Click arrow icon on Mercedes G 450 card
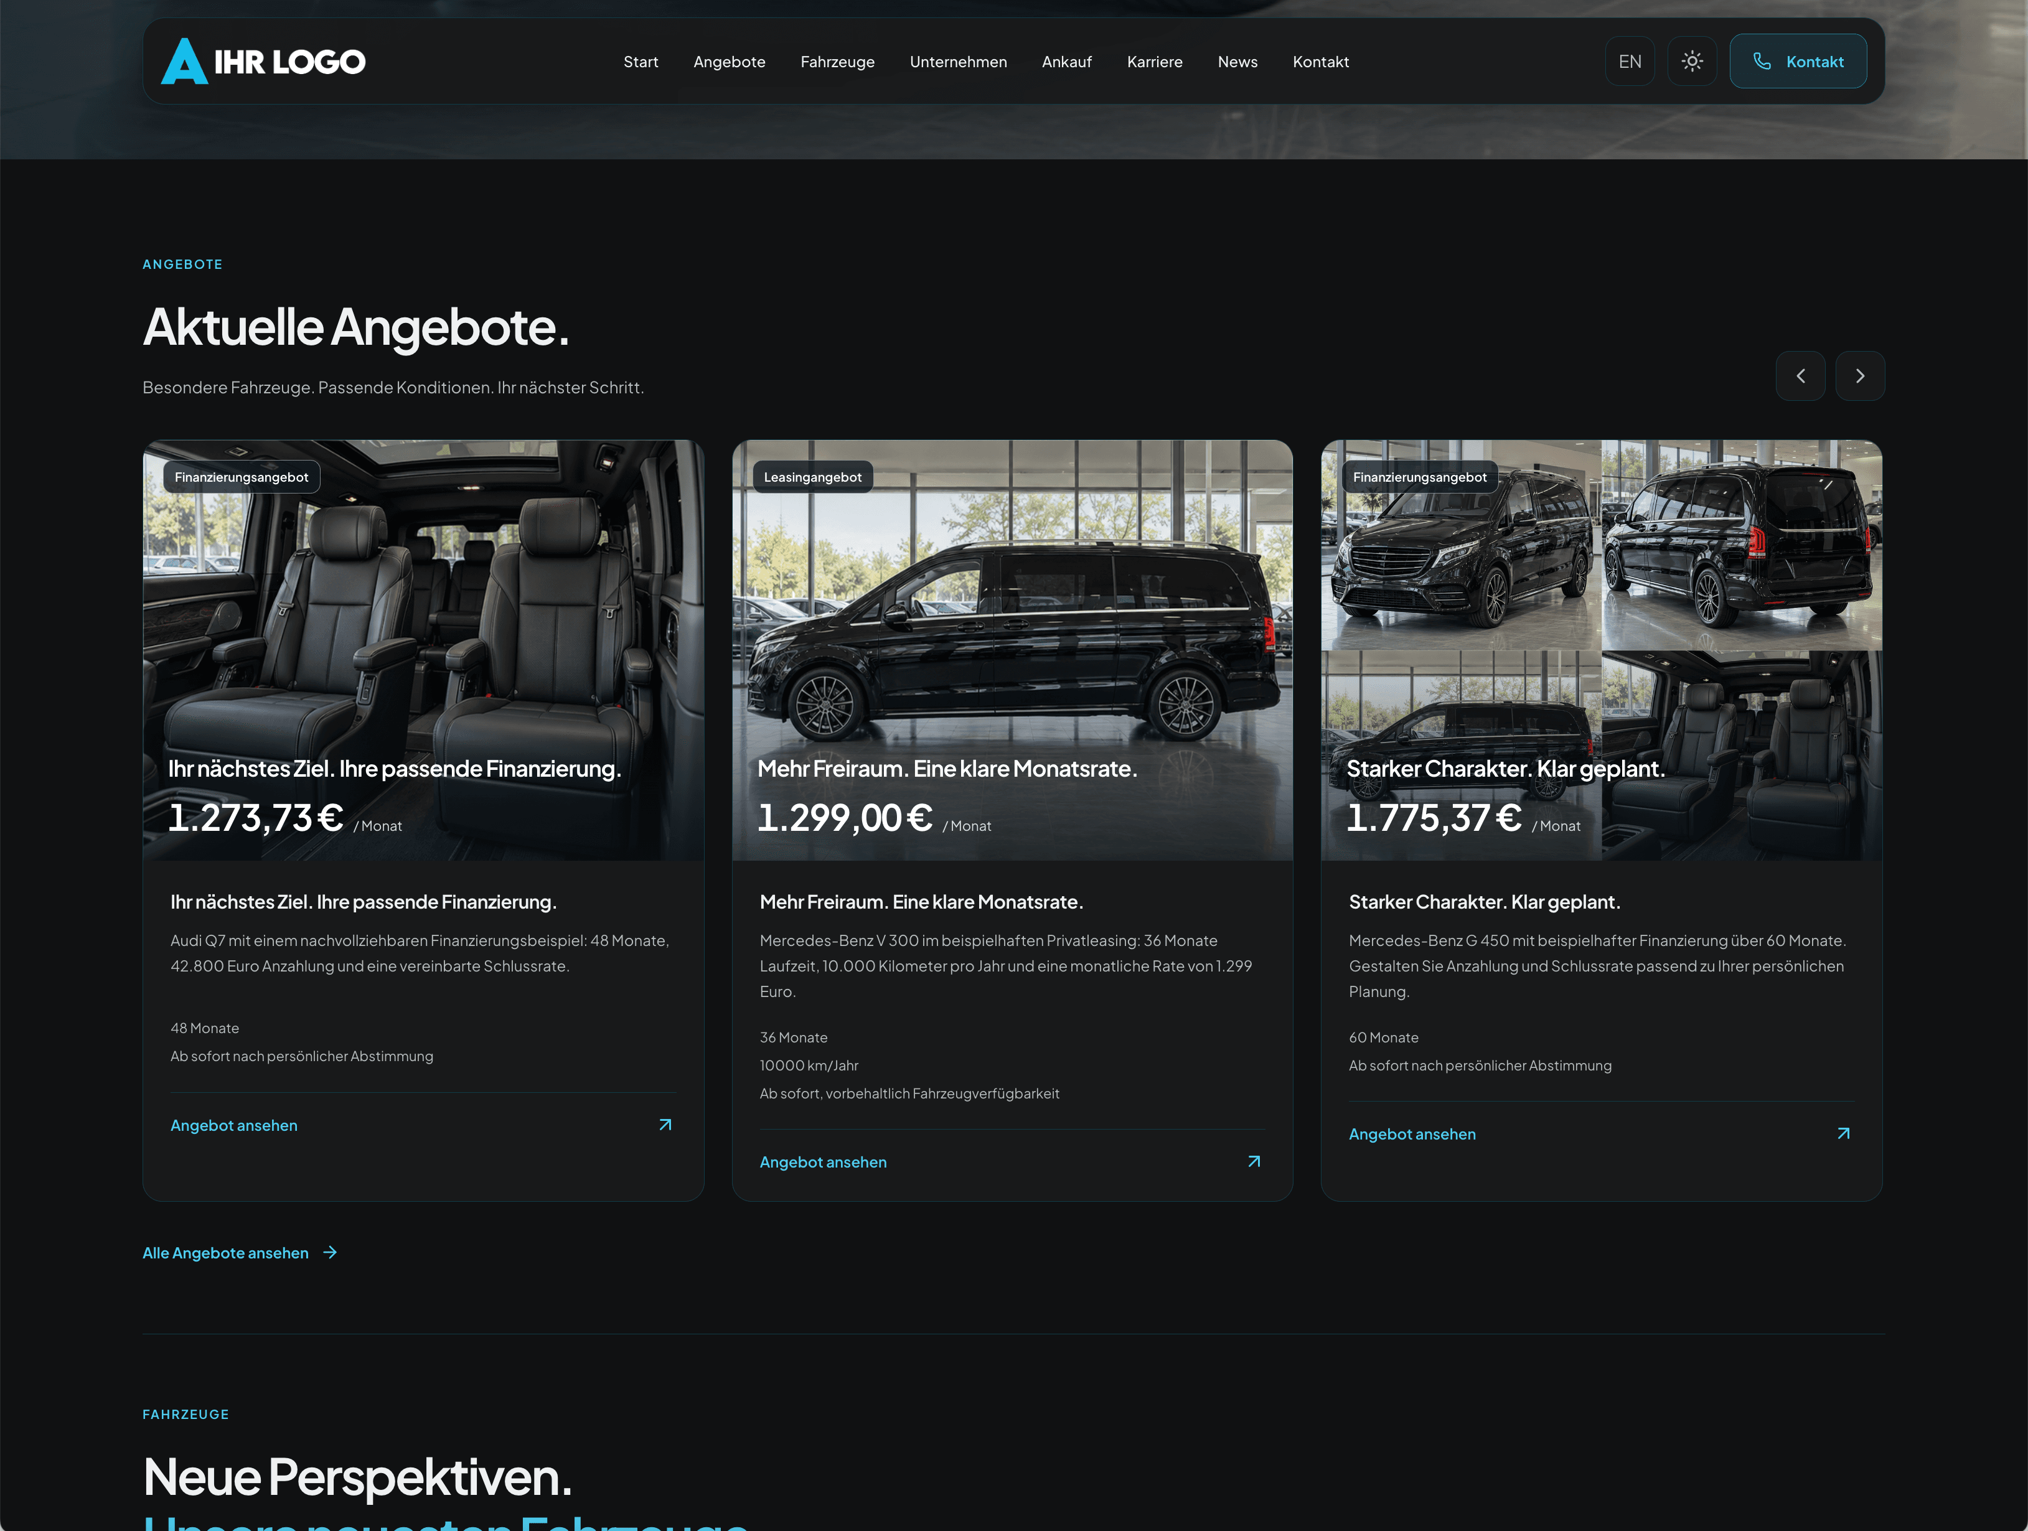This screenshot has height=1531, width=2028. click(1843, 1134)
